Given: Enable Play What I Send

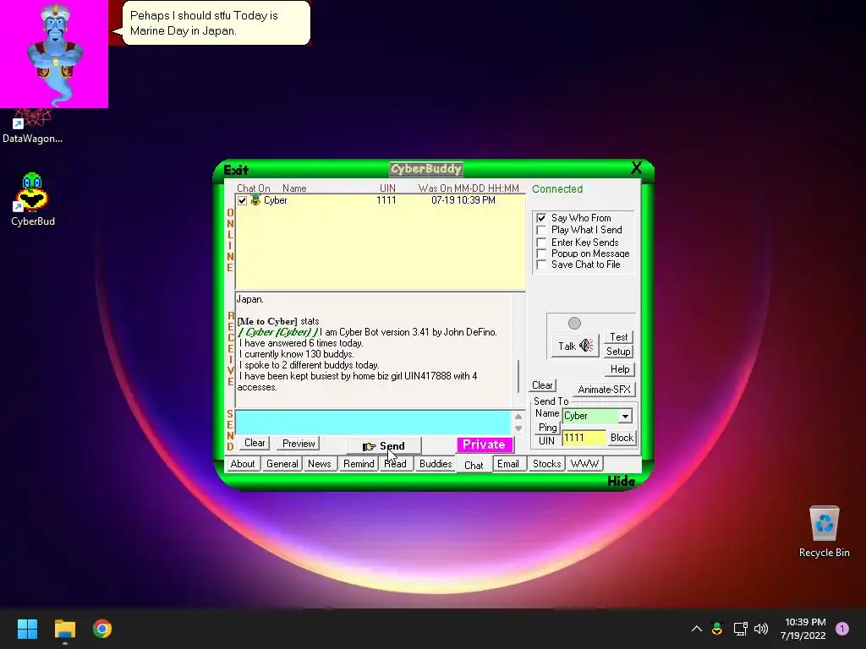Looking at the screenshot, I should (x=541, y=230).
